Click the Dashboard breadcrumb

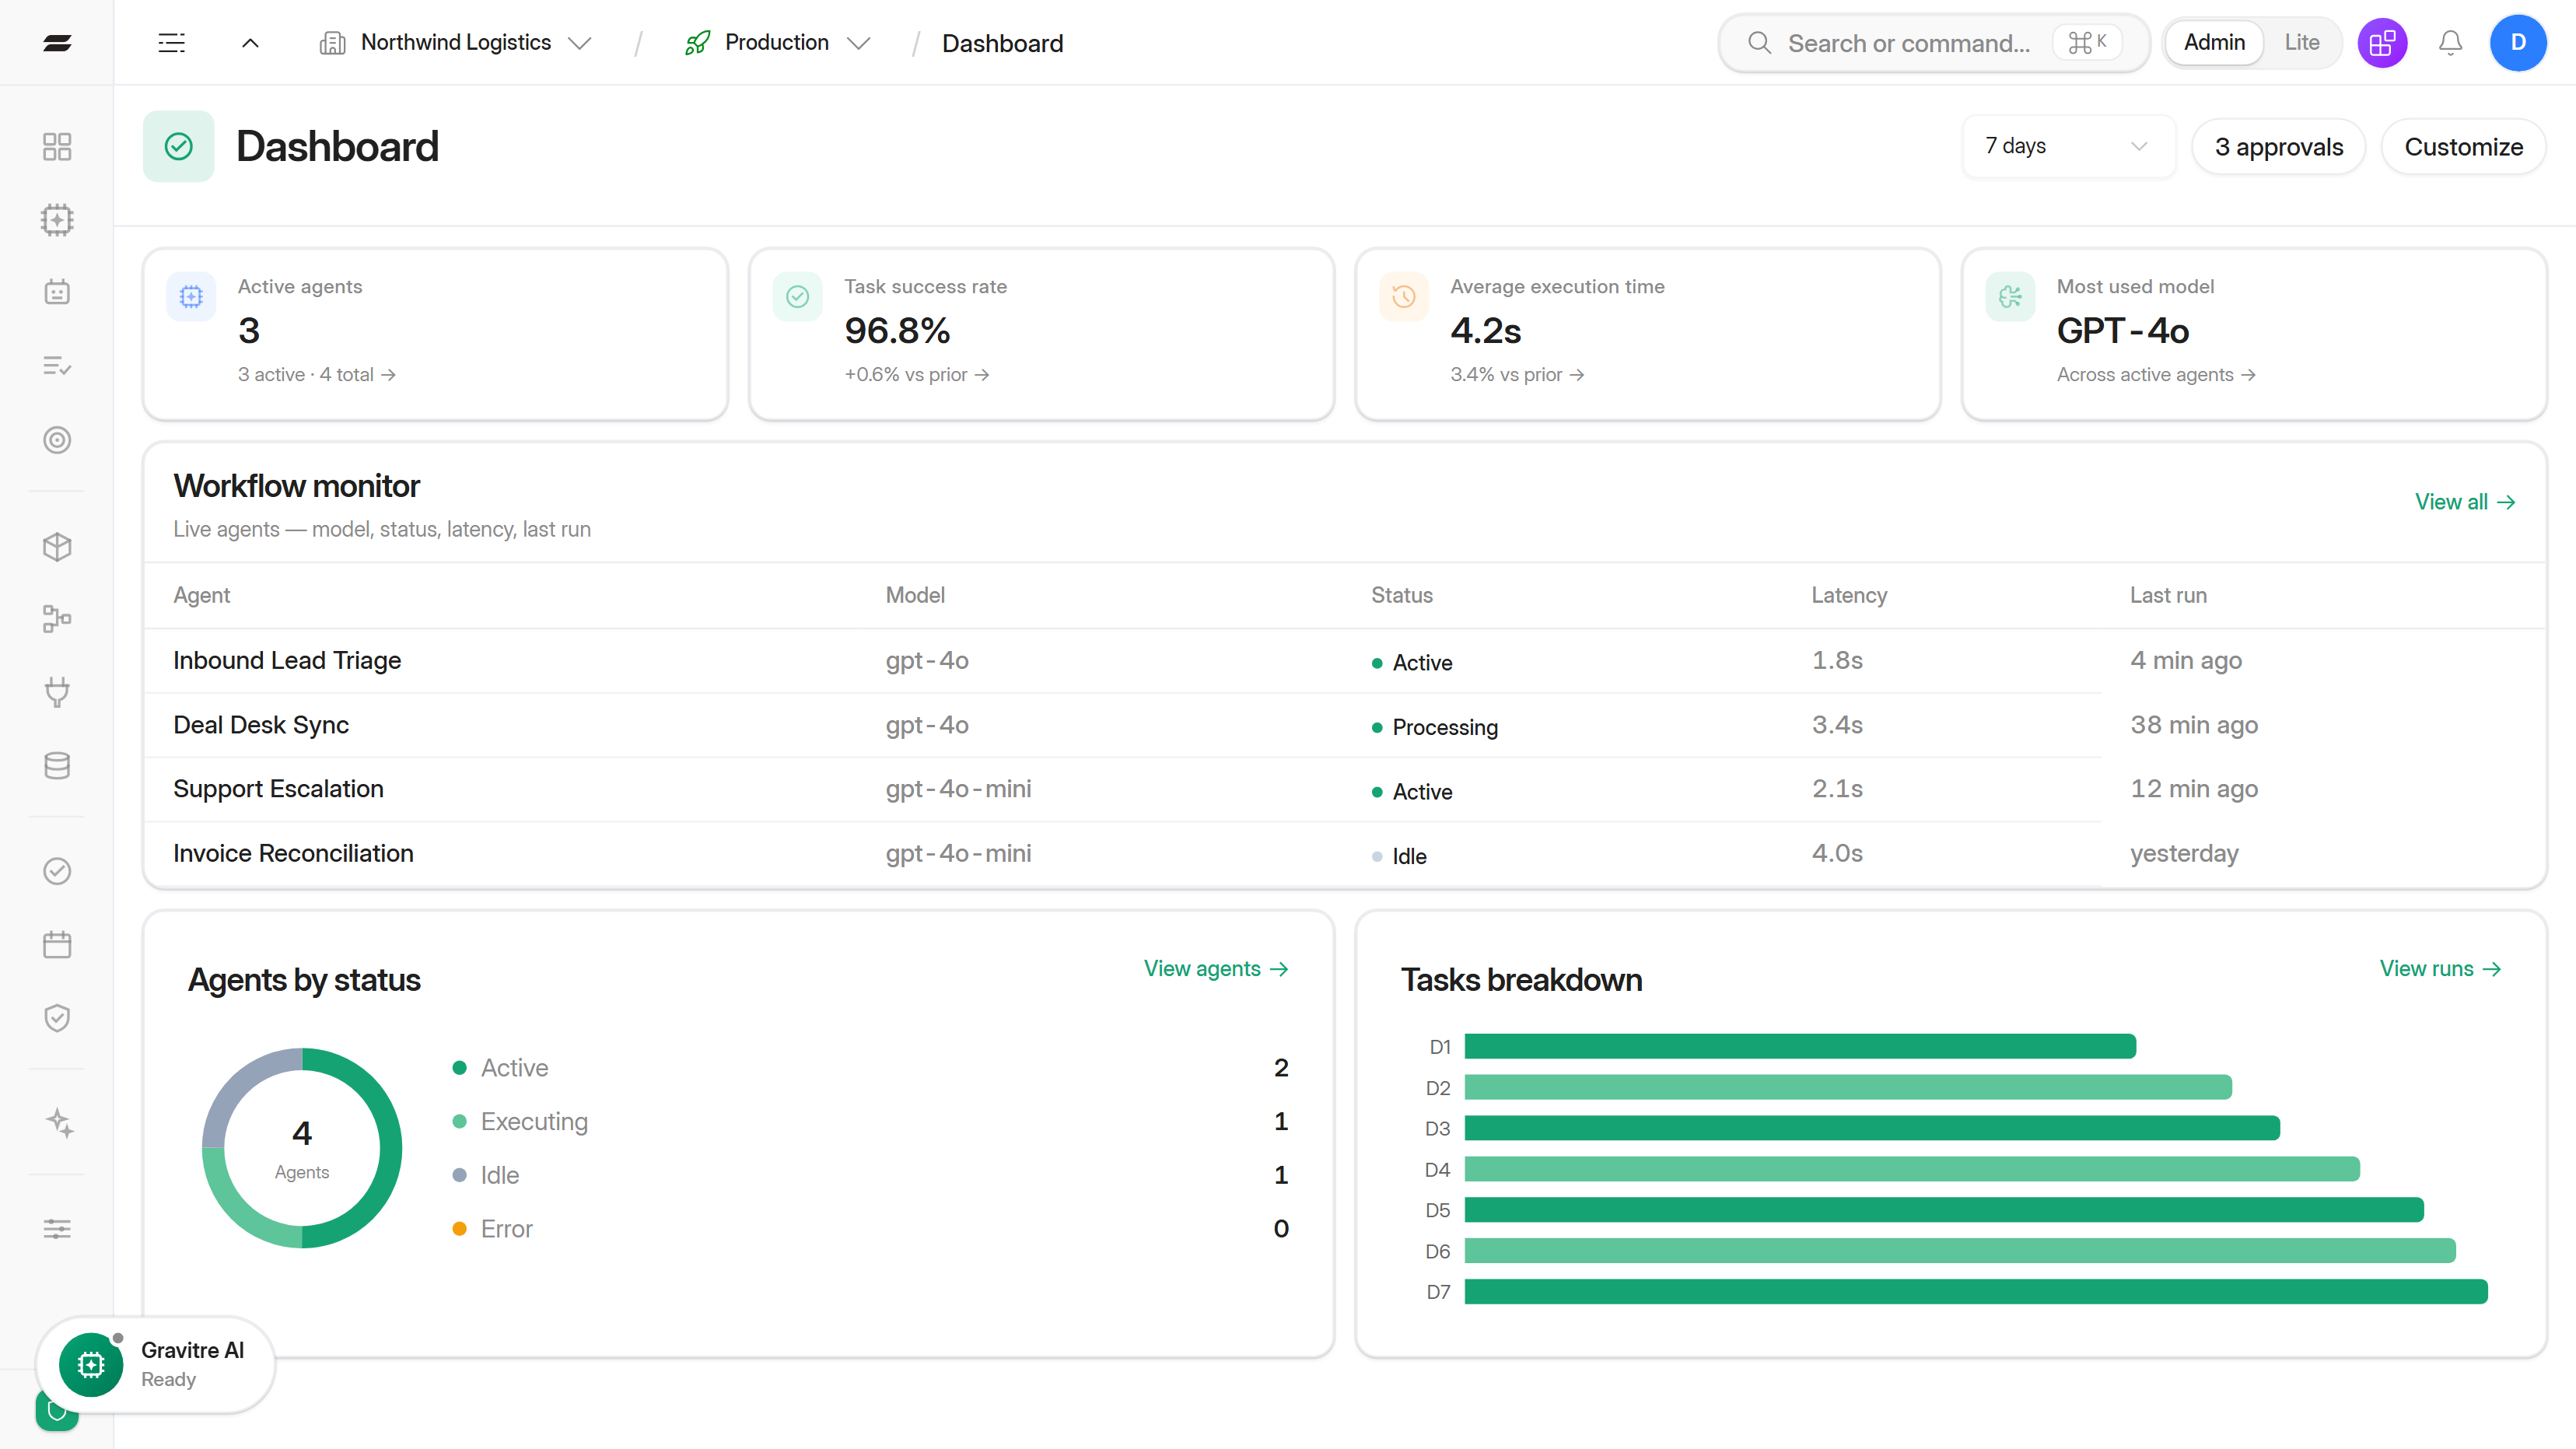[1002, 43]
